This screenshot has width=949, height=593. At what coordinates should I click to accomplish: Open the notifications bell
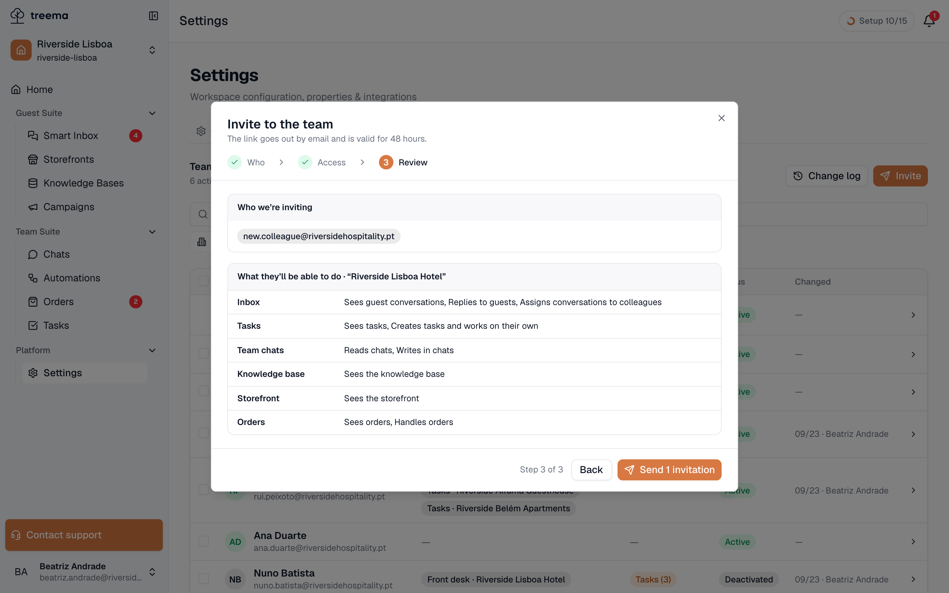coord(929,21)
